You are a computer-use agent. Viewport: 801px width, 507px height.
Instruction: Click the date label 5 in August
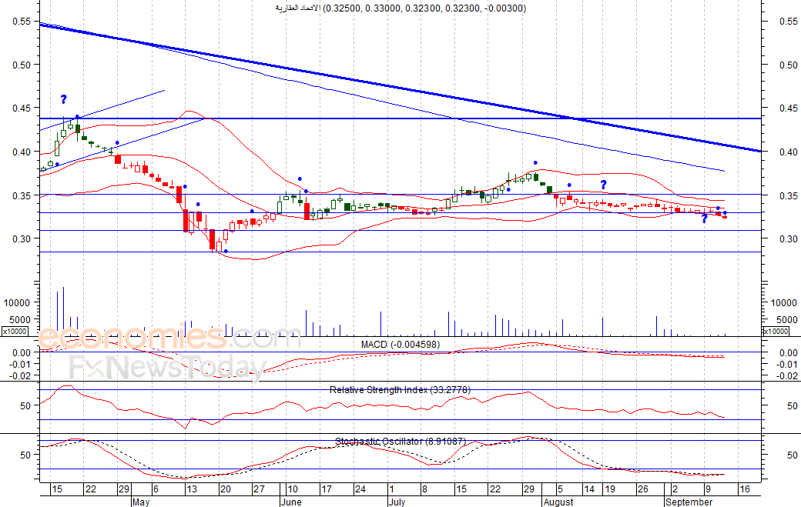coord(560,489)
